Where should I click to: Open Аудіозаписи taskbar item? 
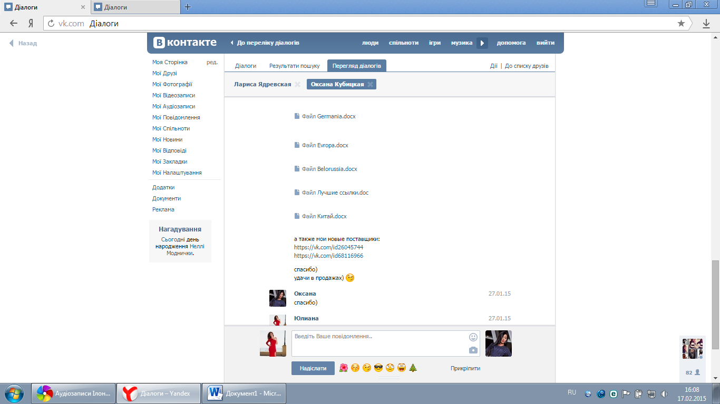click(x=74, y=393)
